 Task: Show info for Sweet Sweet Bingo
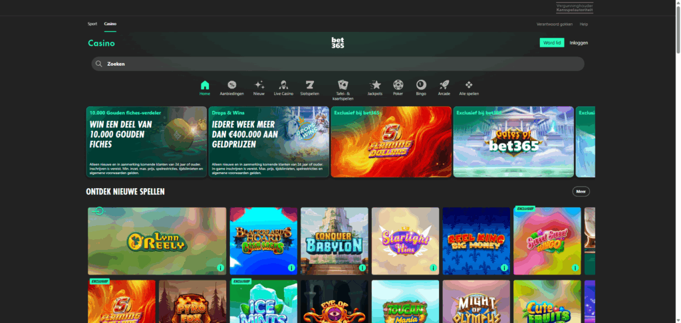[x=575, y=268]
